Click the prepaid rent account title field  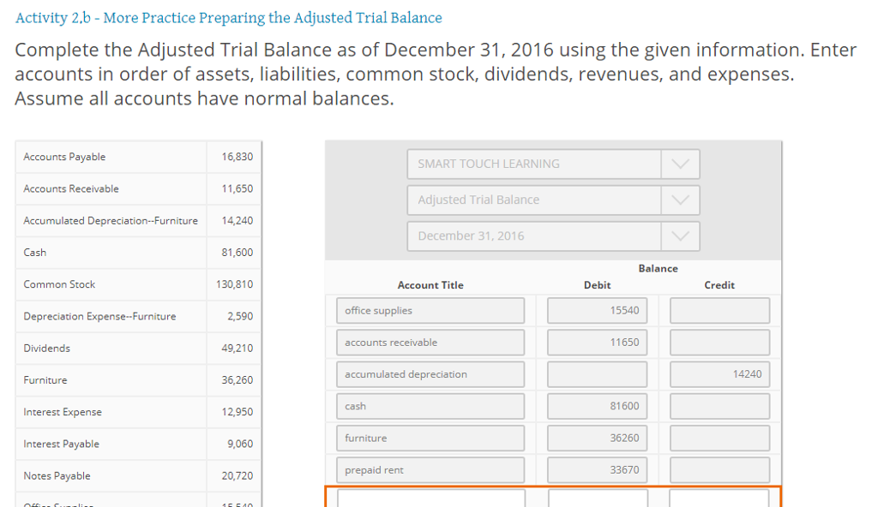coord(430,469)
